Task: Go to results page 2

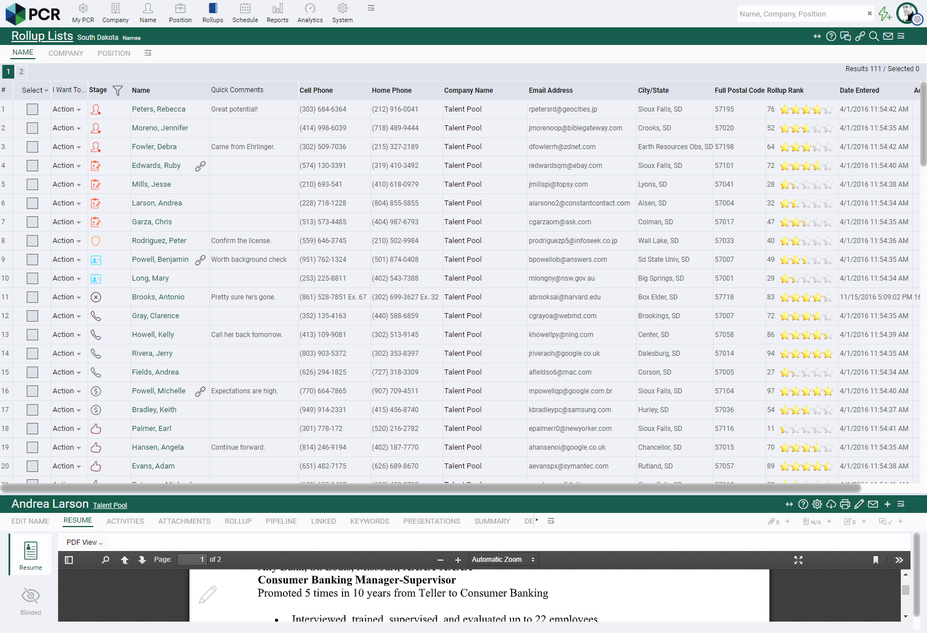Action: (21, 71)
